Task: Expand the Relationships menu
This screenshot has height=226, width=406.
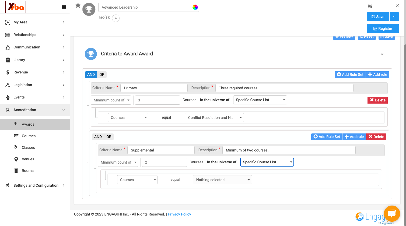Action: [35, 35]
